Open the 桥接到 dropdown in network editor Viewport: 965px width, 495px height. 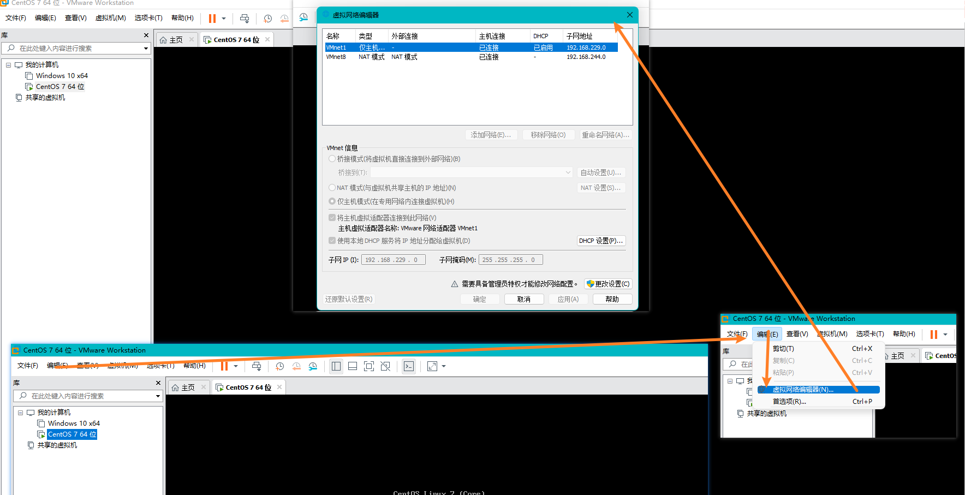pyautogui.click(x=471, y=172)
